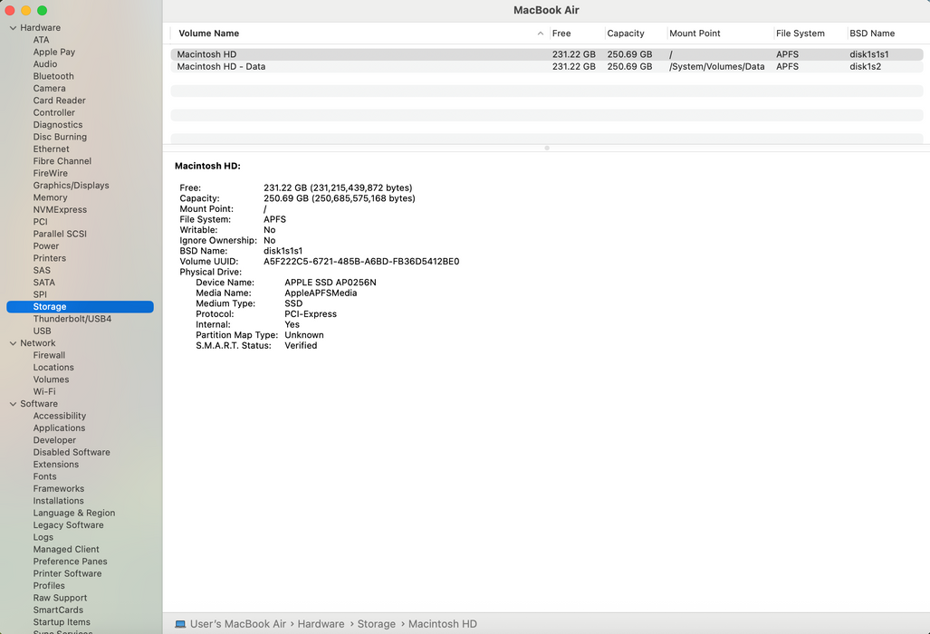Collapse the Hardware section chevron
930x634 pixels.
click(13, 28)
